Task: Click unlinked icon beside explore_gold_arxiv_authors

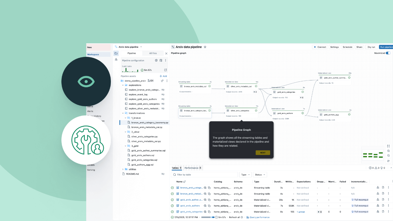Action: click(163, 99)
